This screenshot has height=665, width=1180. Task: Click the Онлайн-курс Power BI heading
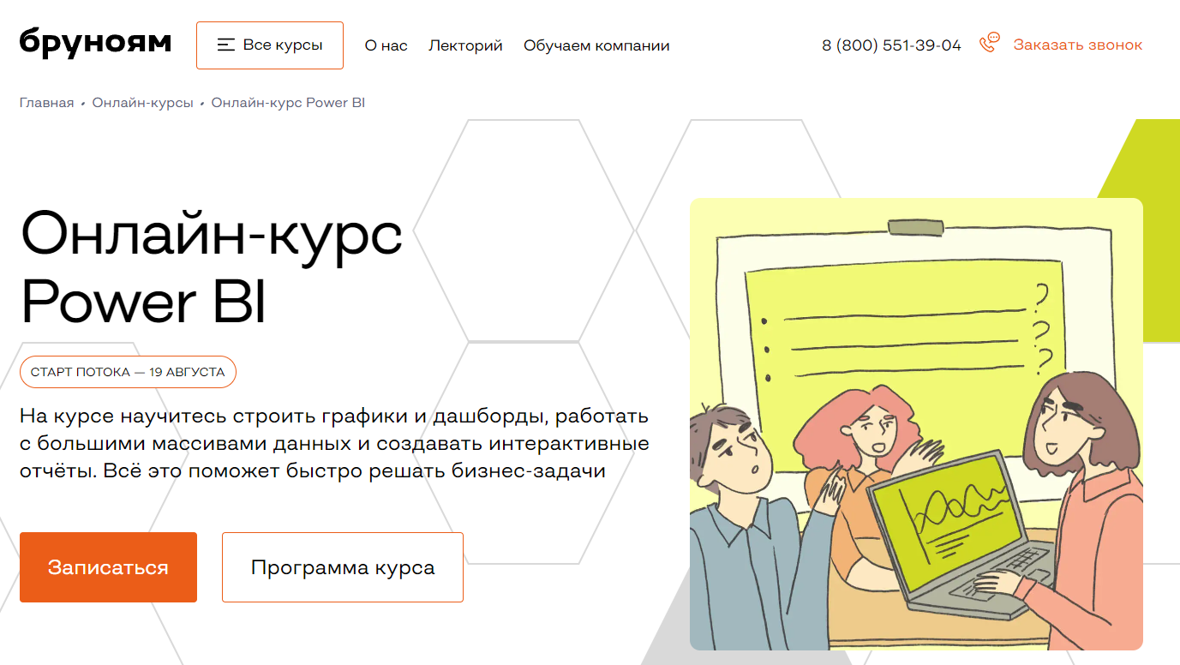tap(212, 267)
